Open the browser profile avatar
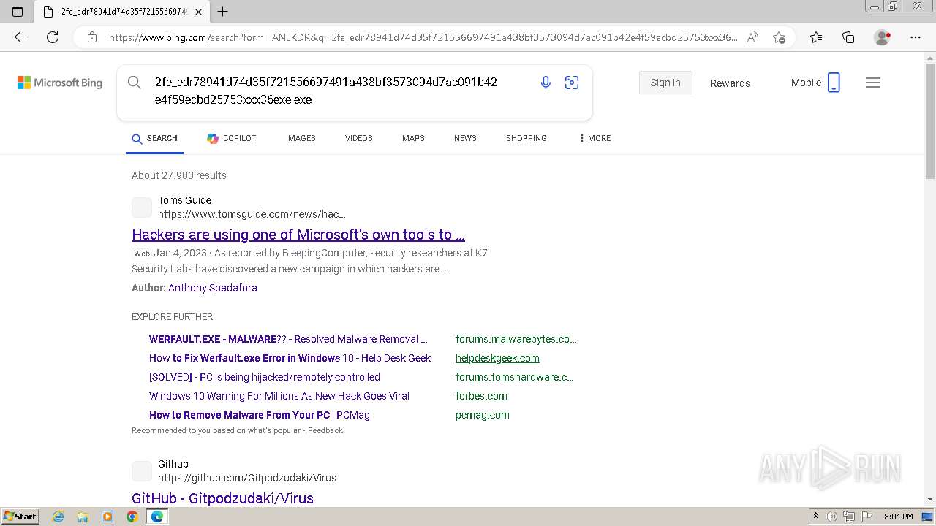936x526 pixels. tap(882, 37)
